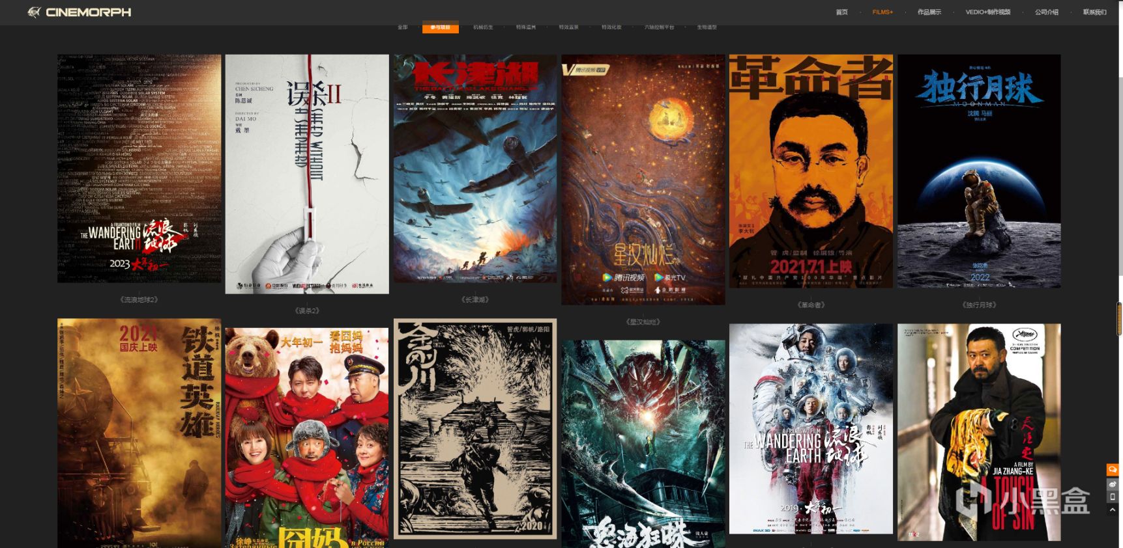Click the 《流浪地球2》 caption
The image size is (1123, 548).
(139, 300)
